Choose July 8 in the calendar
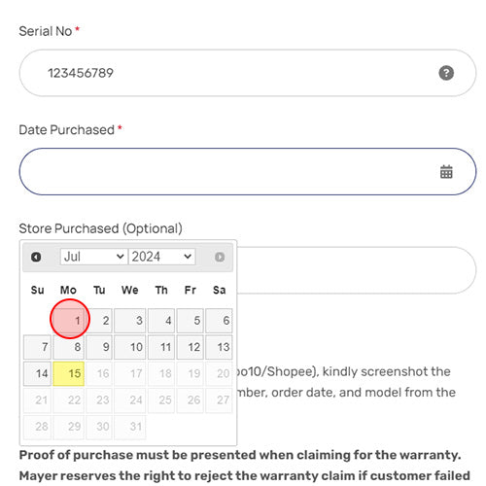 pyautogui.click(x=69, y=347)
